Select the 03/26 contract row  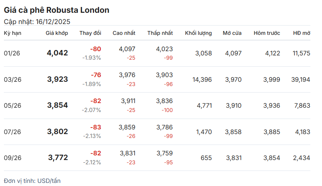(12, 79)
